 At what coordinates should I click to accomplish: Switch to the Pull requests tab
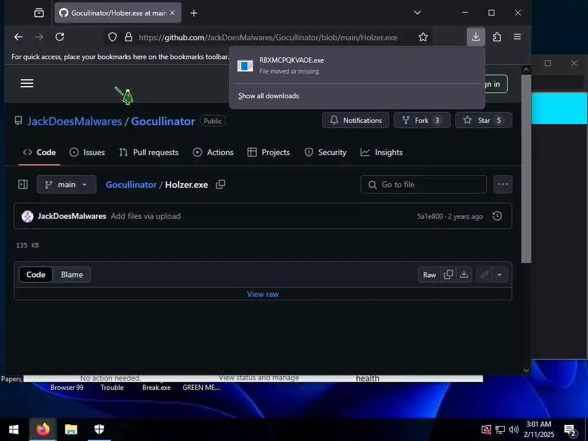(x=149, y=152)
